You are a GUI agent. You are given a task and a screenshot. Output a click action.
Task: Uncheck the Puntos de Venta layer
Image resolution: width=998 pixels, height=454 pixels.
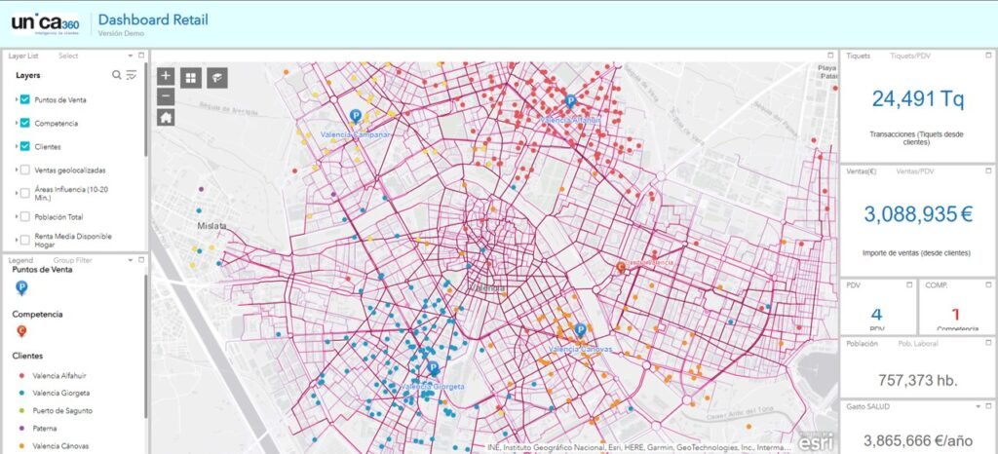tap(24, 99)
